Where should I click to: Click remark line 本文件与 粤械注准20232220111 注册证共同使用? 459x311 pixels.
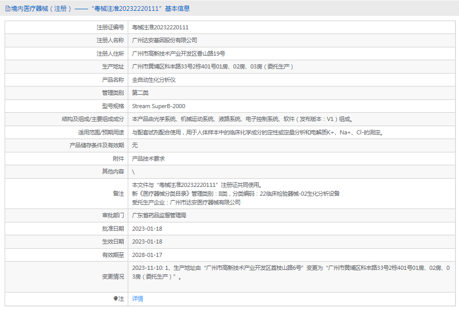[197, 185]
